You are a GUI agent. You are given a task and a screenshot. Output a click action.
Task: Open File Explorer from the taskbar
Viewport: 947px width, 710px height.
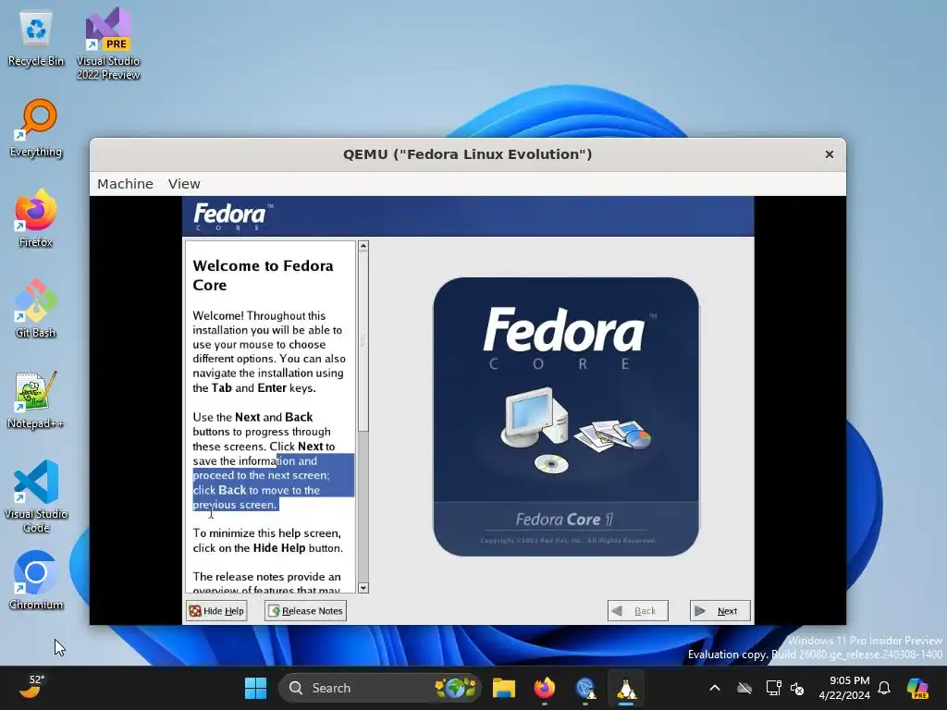(504, 688)
